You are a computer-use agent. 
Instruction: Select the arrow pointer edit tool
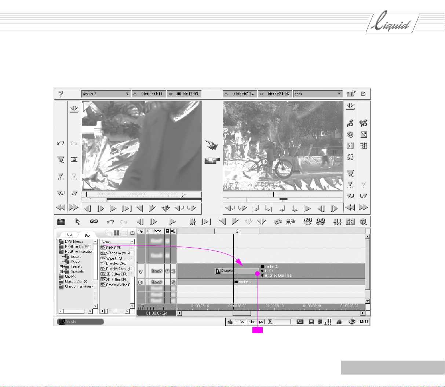77,222
